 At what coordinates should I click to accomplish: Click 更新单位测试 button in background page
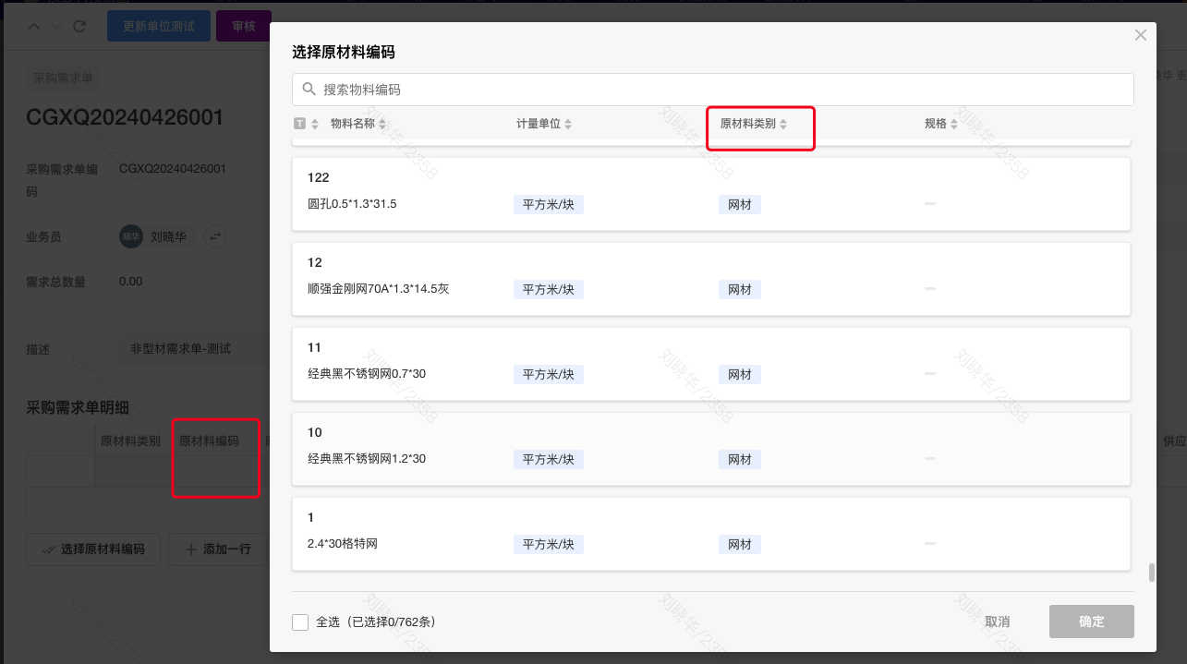pos(159,27)
